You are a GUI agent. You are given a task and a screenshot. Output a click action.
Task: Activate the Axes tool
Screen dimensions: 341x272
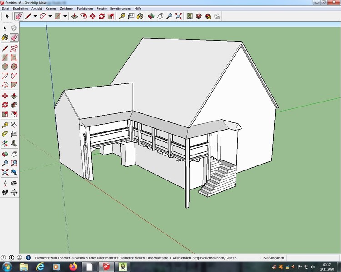(x=5, y=143)
